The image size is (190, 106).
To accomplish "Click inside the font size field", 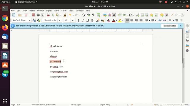I will point(67,20).
